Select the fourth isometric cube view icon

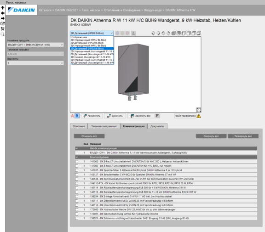(x=168, y=33)
